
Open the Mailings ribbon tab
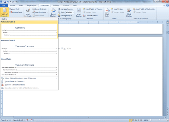tap(56, 5)
